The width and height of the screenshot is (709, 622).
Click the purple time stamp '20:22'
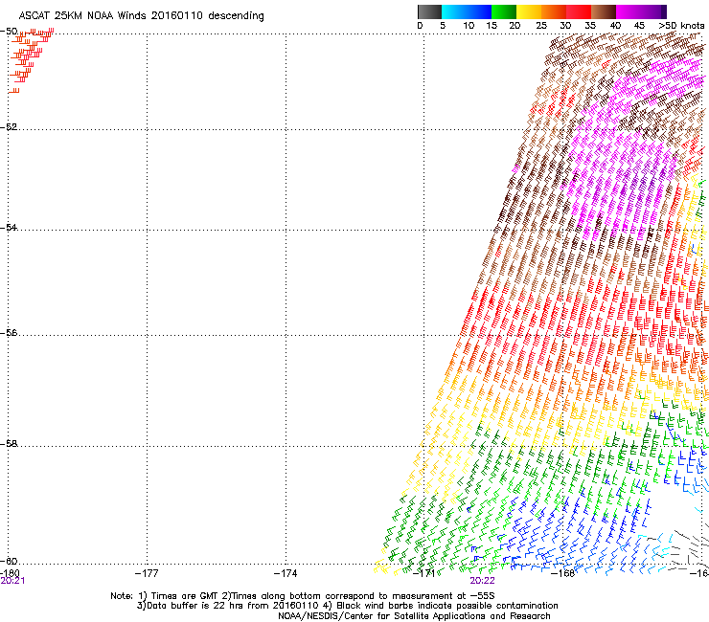(x=482, y=581)
